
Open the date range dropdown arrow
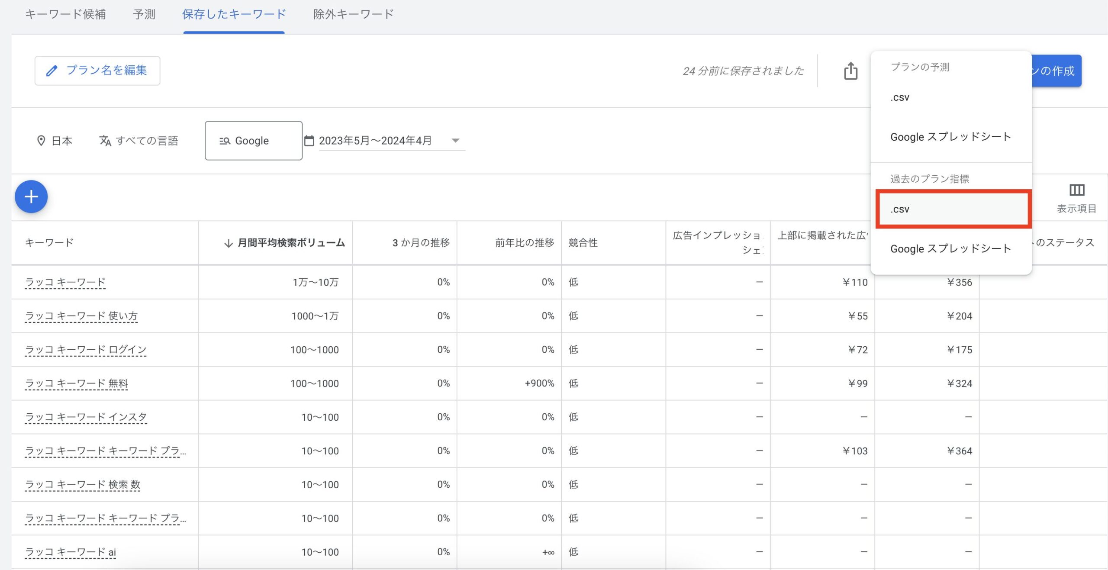(455, 141)
